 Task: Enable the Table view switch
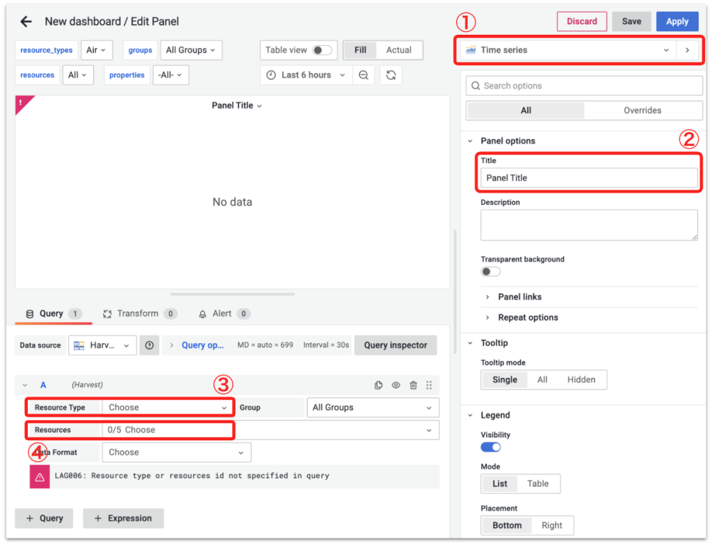pos(321,50)
